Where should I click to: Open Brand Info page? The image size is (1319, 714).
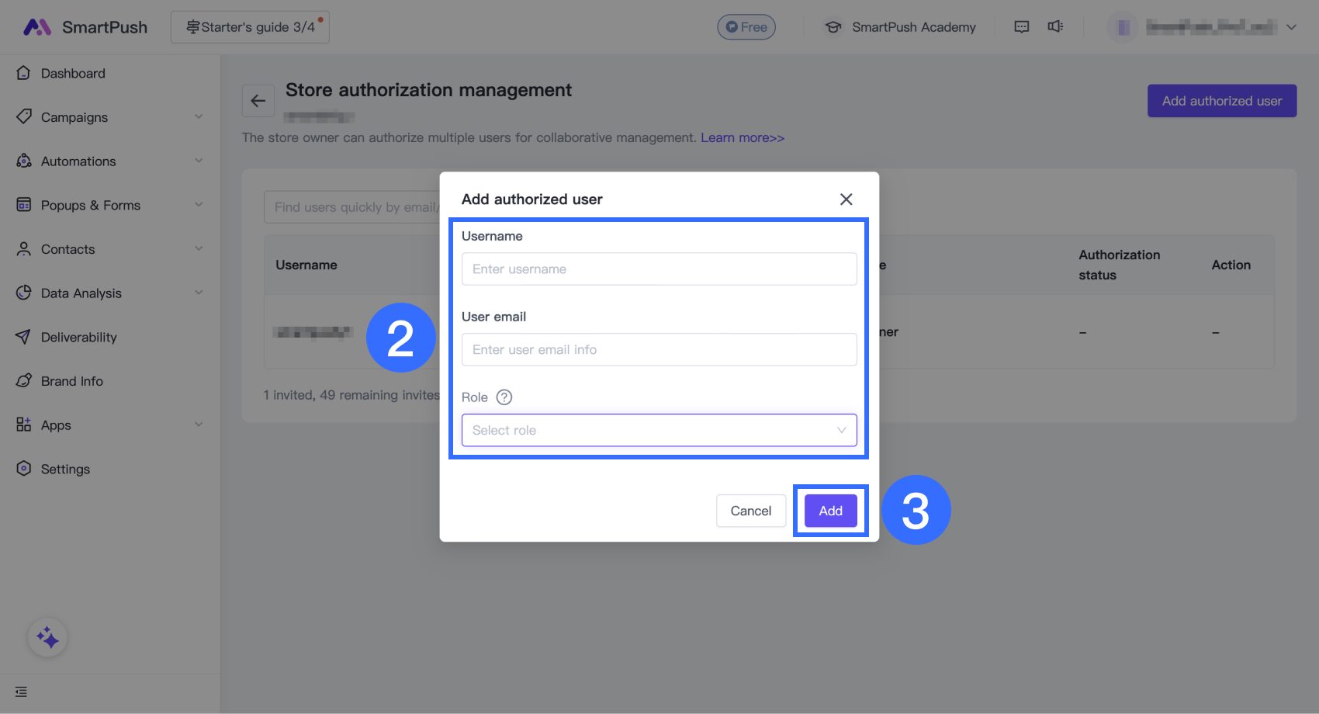click(71, 381)
